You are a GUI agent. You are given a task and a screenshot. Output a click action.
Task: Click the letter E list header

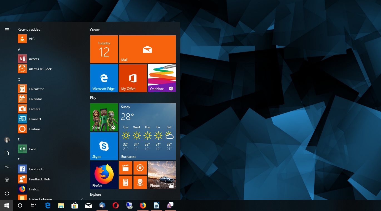tap(19, 140)
